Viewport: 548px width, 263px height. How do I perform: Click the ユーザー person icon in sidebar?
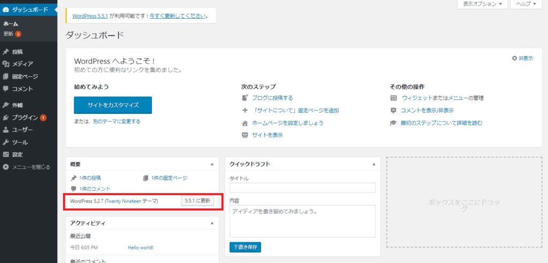tap(6, 130)
